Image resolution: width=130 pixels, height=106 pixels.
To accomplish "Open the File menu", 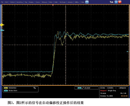I will point(2,2).
